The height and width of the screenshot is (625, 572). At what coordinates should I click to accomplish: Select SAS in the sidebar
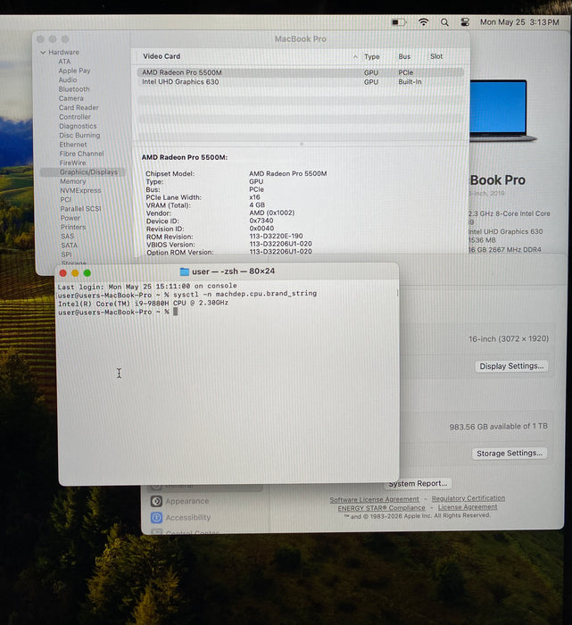pos(67,236)
